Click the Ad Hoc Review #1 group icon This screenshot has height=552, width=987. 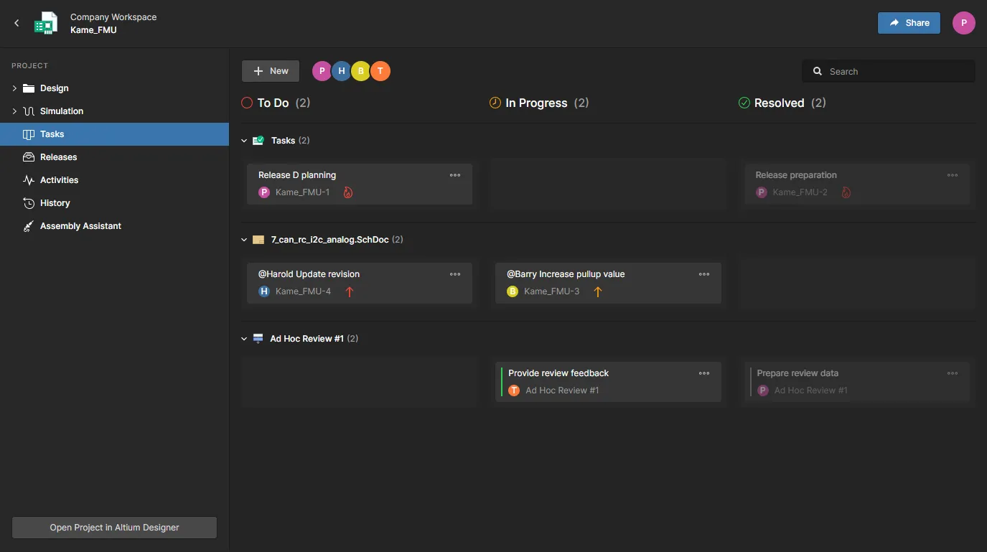tap(258, 339)
